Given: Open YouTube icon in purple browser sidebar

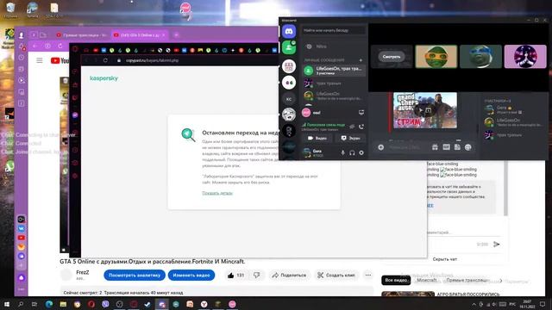Looking at the screenshot, I should pyautogui.click(x=21, y=238).
